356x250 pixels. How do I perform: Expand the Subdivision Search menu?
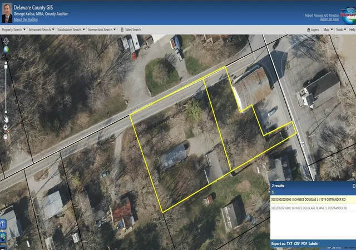tap(71, 29)
